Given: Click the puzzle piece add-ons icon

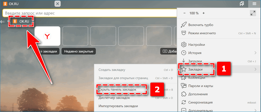Looking at the screenshot, I should pyautogui.click(x=184, y=94).
